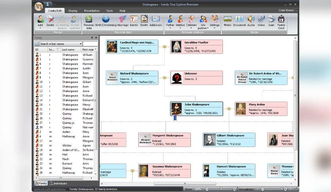Switch to the Display ribbon tab

tap(73, 11)
